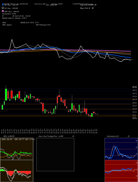Click the last small green candle on chart
Viewport: 138px width, 182px height.
tap(97, 114)
